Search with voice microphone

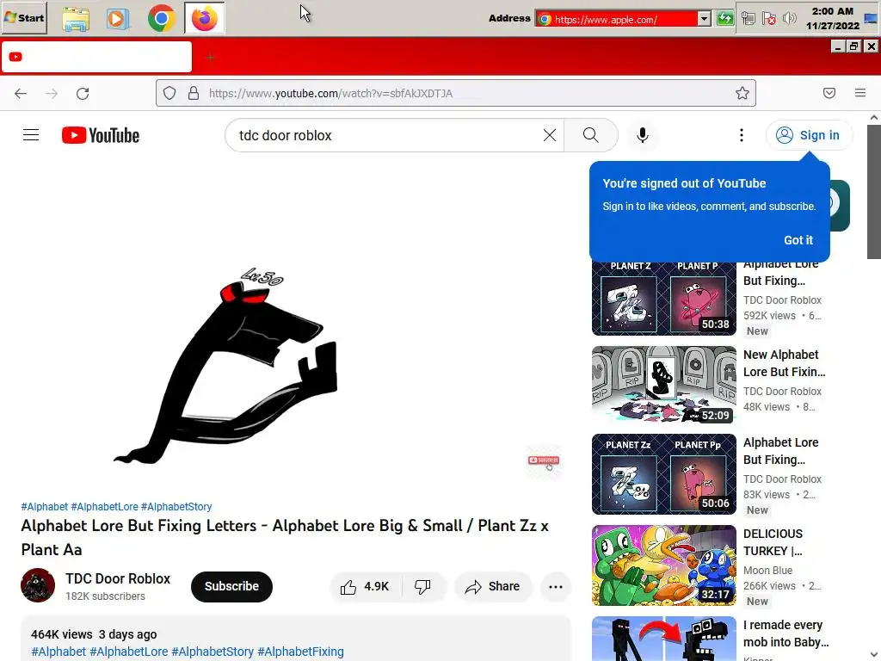coord(643,135)
